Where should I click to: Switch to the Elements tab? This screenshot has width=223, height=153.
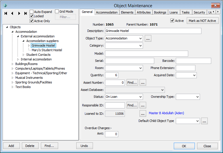click(127, 12)
